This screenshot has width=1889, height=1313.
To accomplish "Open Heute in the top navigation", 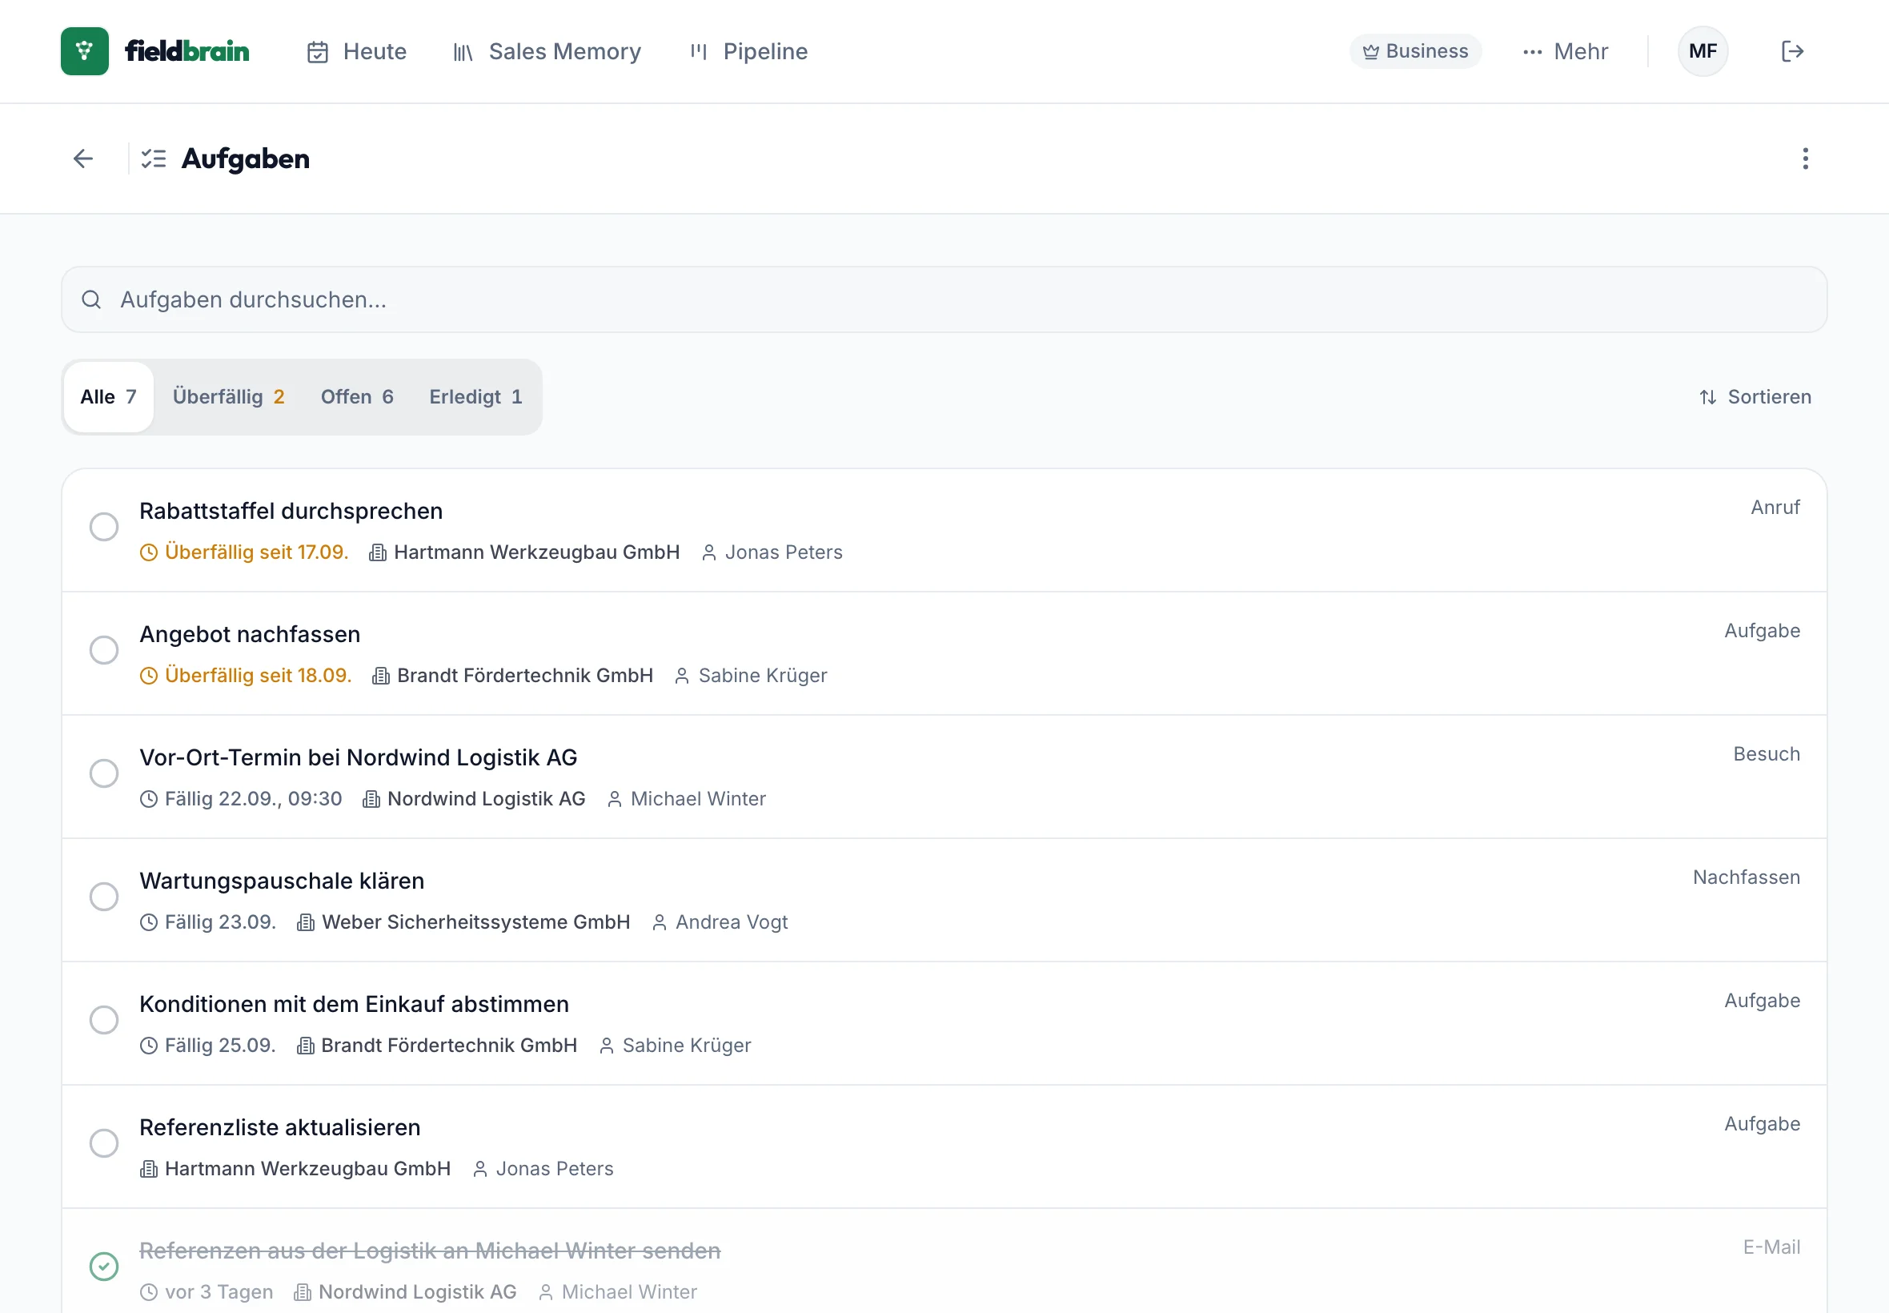I will click(356, 51).
